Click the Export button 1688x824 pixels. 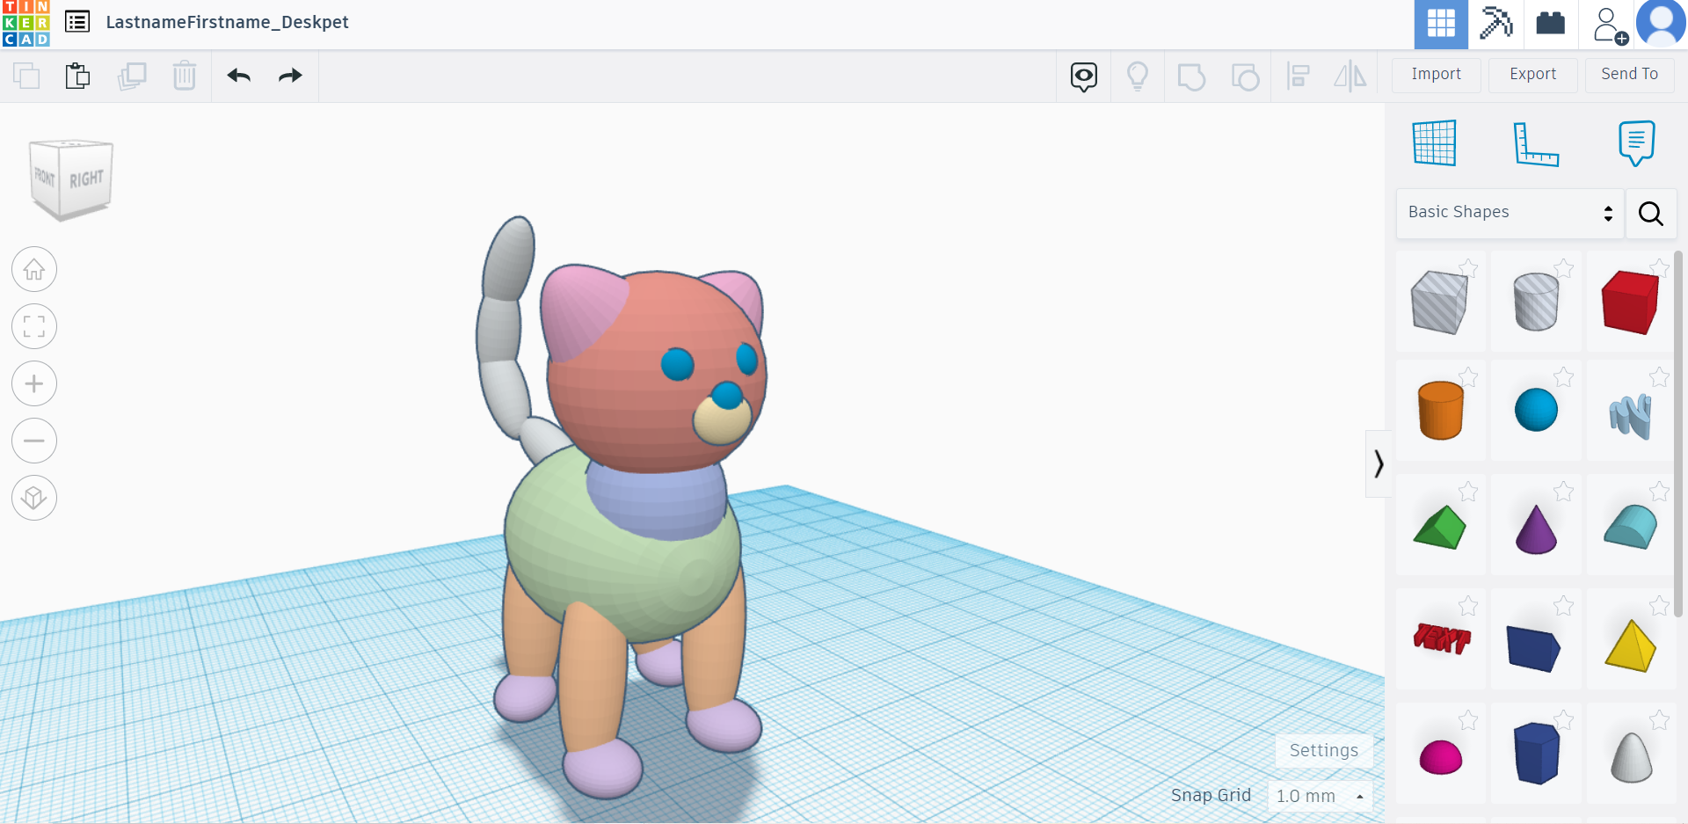pos(1532,75)
